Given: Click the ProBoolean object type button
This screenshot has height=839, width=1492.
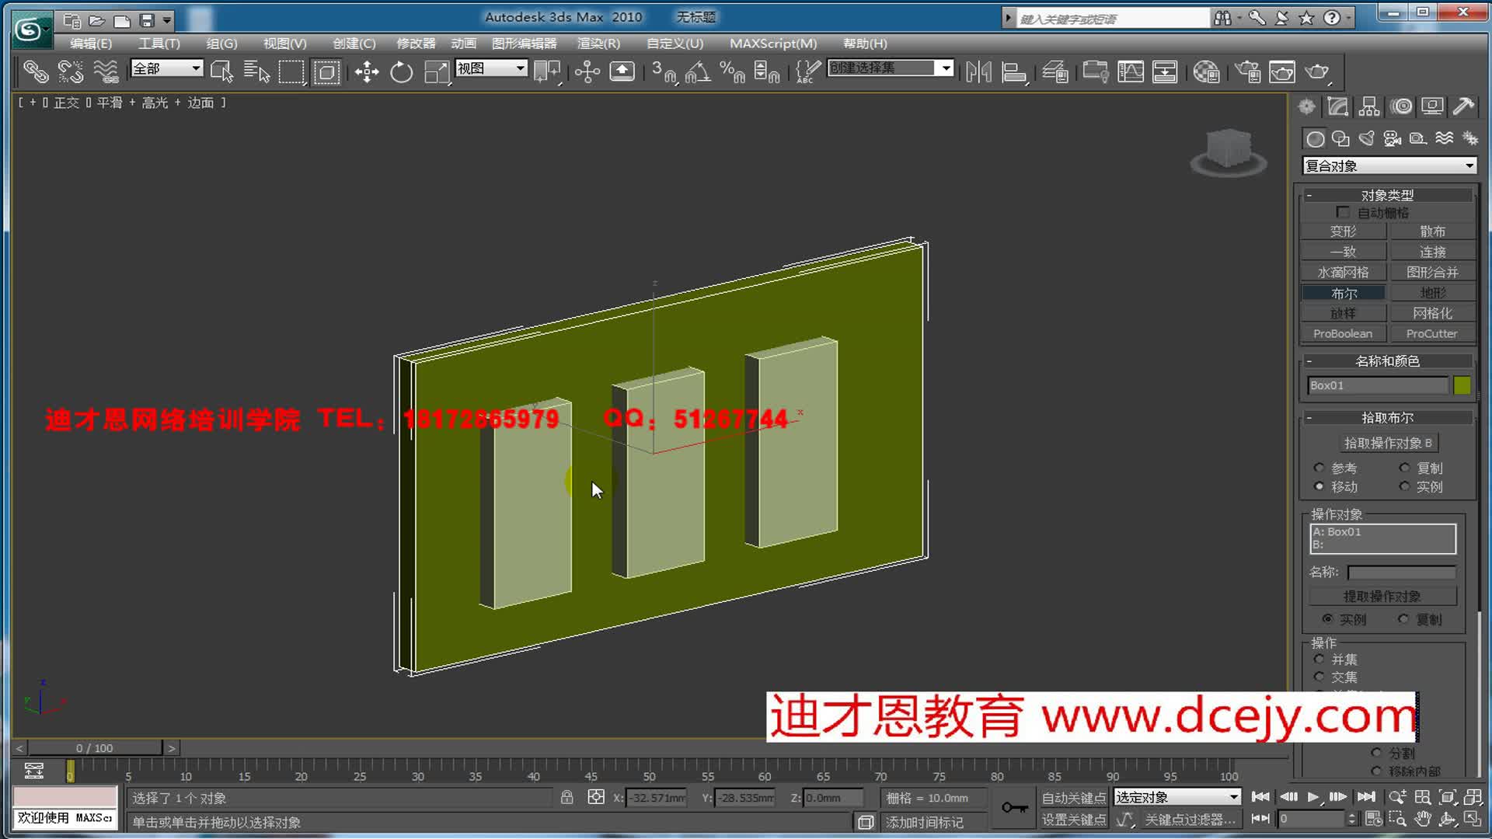Looking at the screenshot, I should pyautogui.click(x=1342, y=333).
